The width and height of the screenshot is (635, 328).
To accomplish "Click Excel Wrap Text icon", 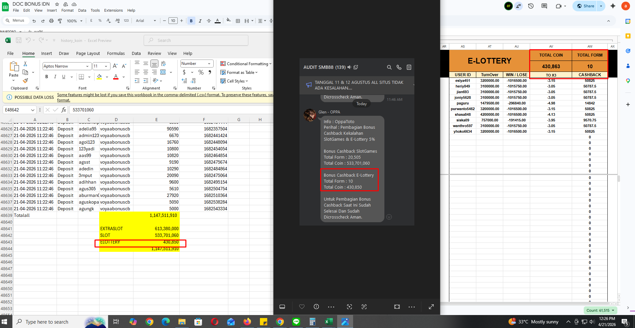I will pos(163,64).
